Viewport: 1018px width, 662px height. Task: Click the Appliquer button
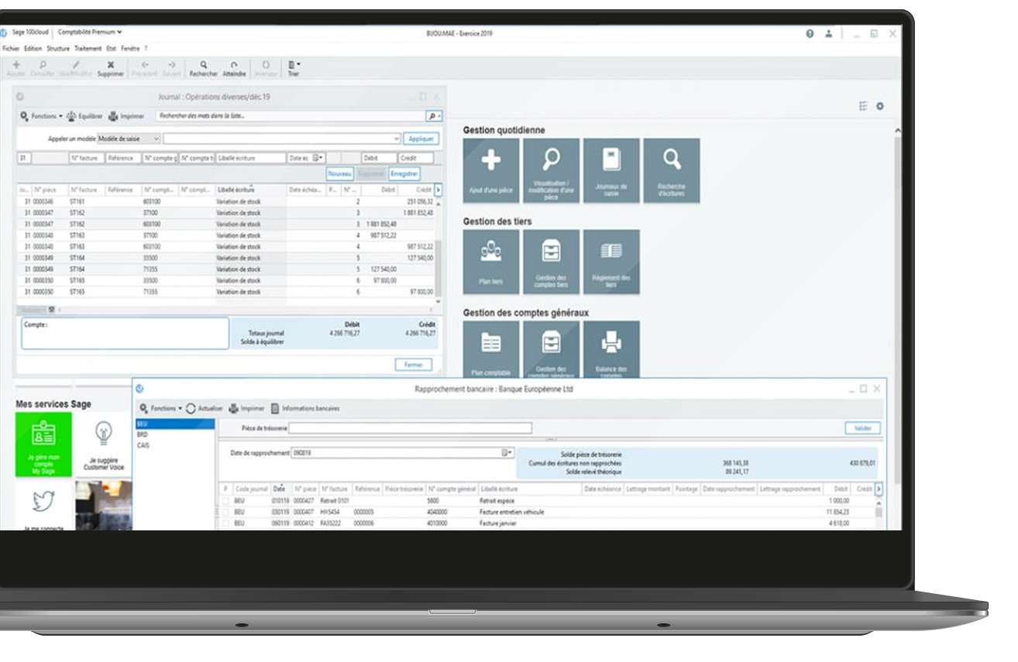[421, 139]
